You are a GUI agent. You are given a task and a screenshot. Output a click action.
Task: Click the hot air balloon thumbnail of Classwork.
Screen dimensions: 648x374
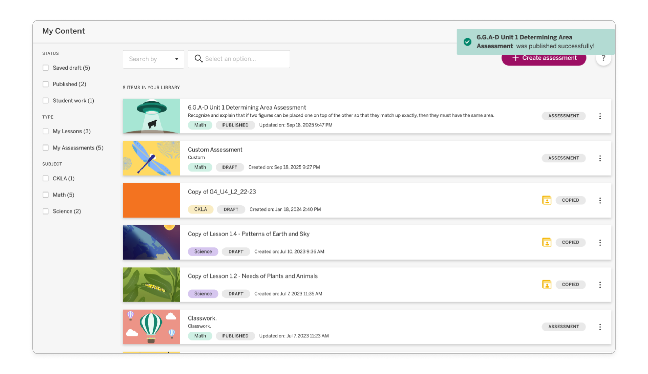[x=151, y=326]
